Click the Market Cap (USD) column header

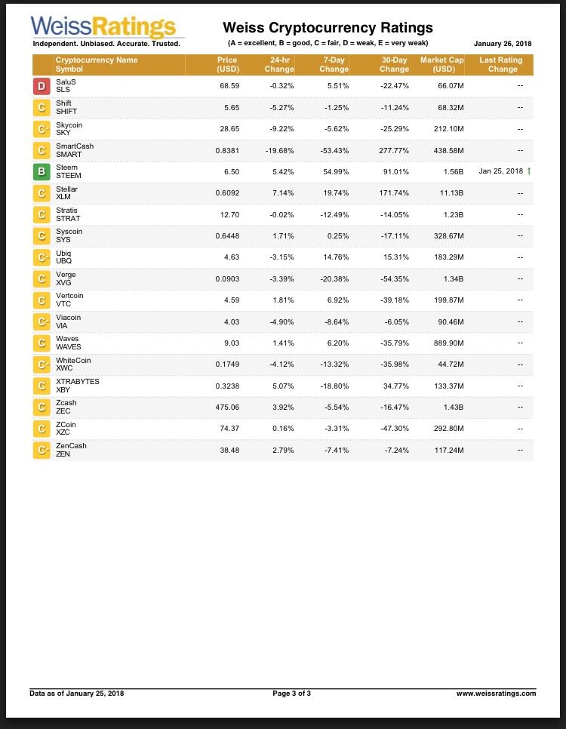(441, 65)
